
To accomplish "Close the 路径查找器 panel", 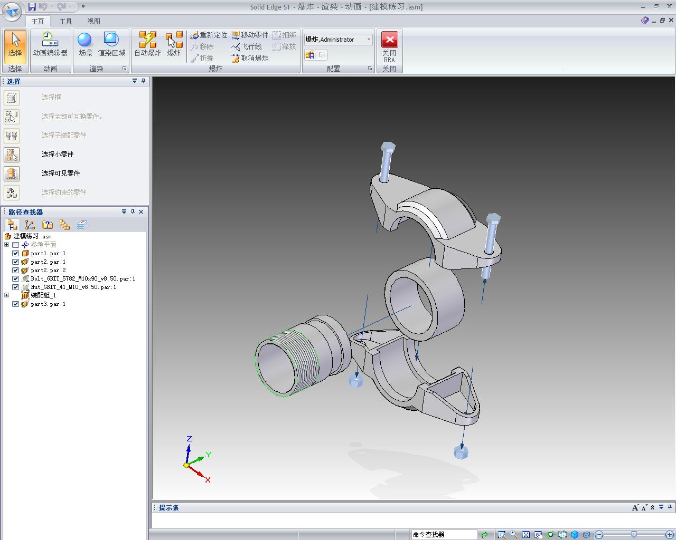I will click(x=141, y=211).
